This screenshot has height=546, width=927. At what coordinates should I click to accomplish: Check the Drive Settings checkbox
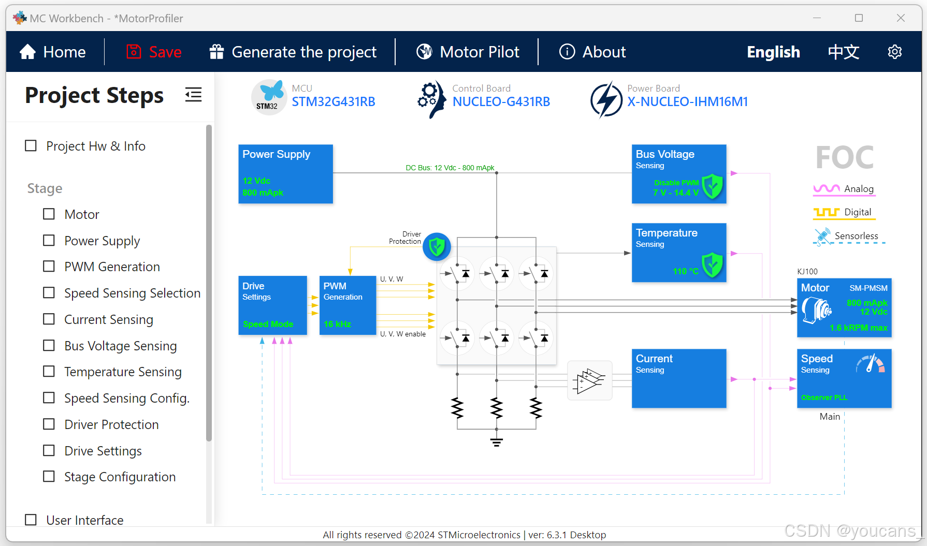pyautogui.click(x=49, y=450)
